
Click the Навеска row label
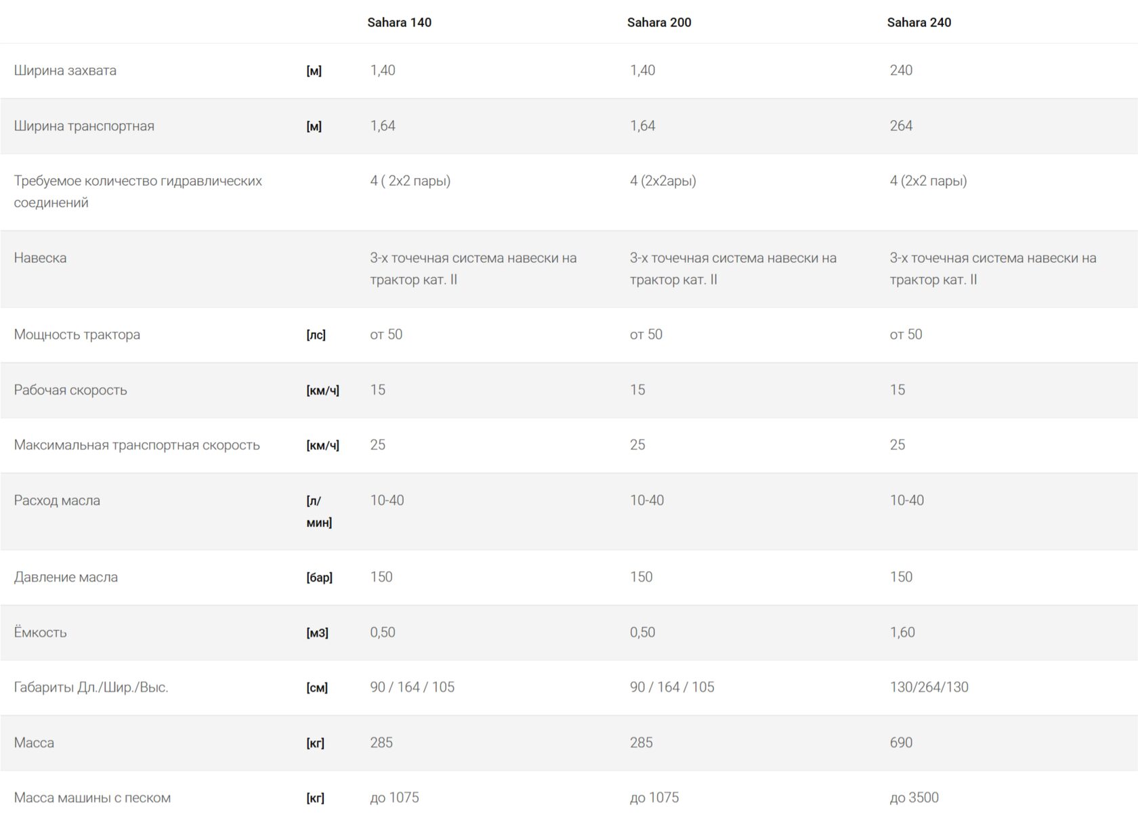click(40, 258)
